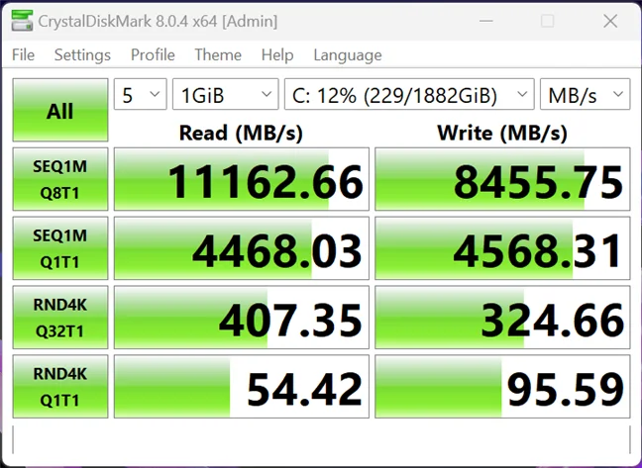Click the comment field at window bottom

click(x=321, y=439)
